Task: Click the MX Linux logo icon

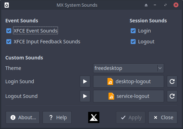Action: (94, 117)
